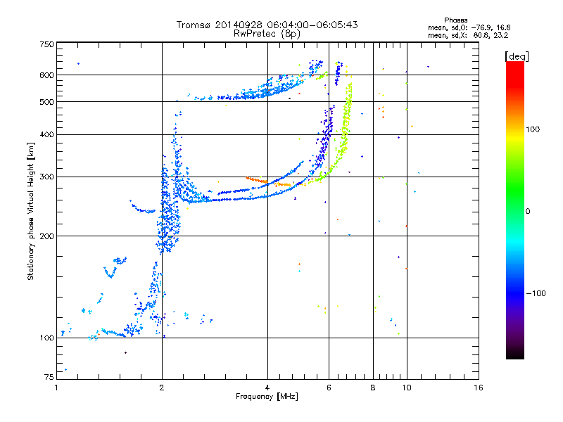Screen dimensions: 563x422
Task: Click the x-axis tick label '16'
Action: [479, 388]
